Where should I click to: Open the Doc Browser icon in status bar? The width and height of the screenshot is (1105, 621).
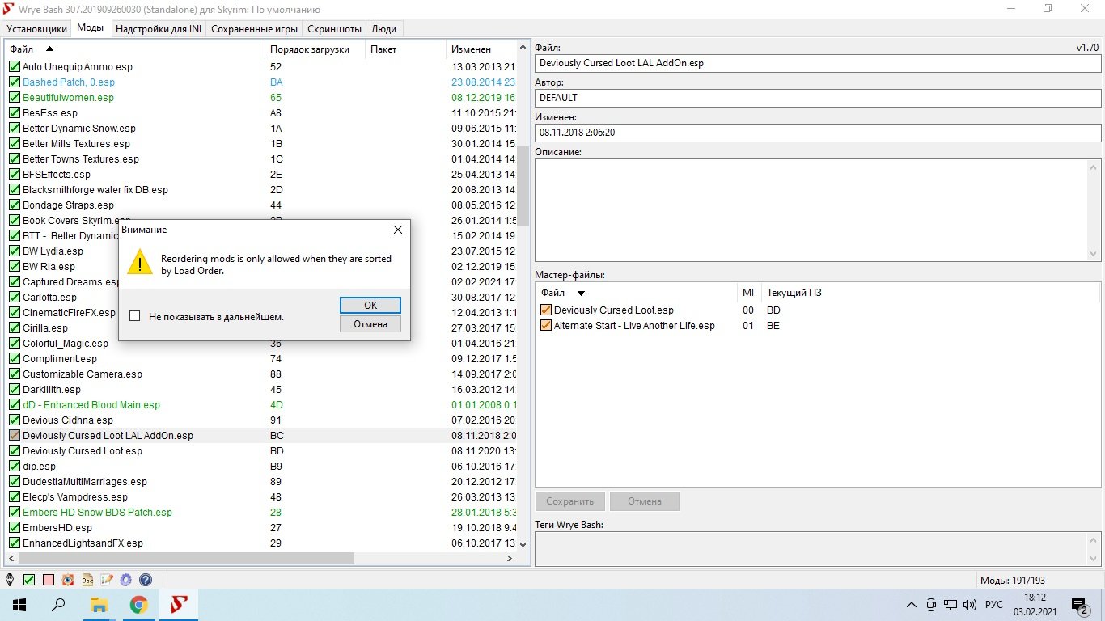tap(87, 580)
